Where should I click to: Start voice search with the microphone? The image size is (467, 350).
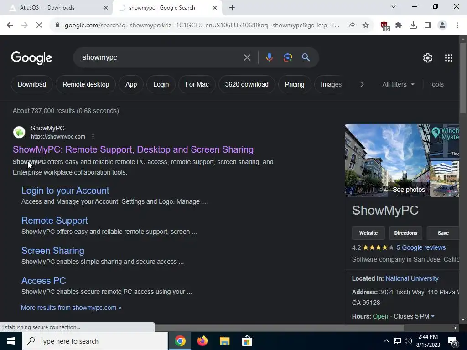tap(269, 57)
